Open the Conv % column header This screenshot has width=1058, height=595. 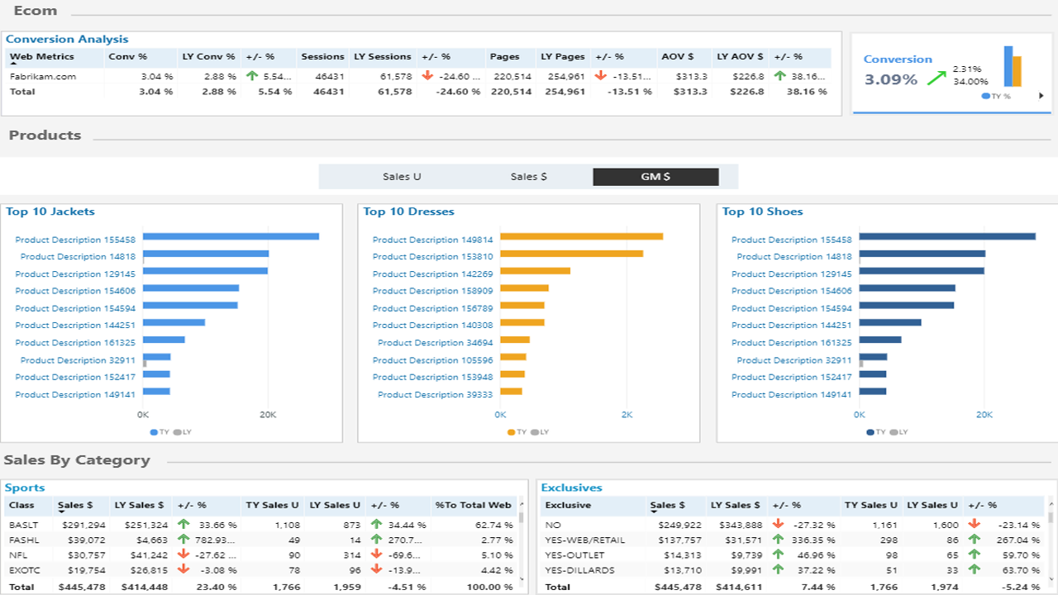click(x=128, y=57)
